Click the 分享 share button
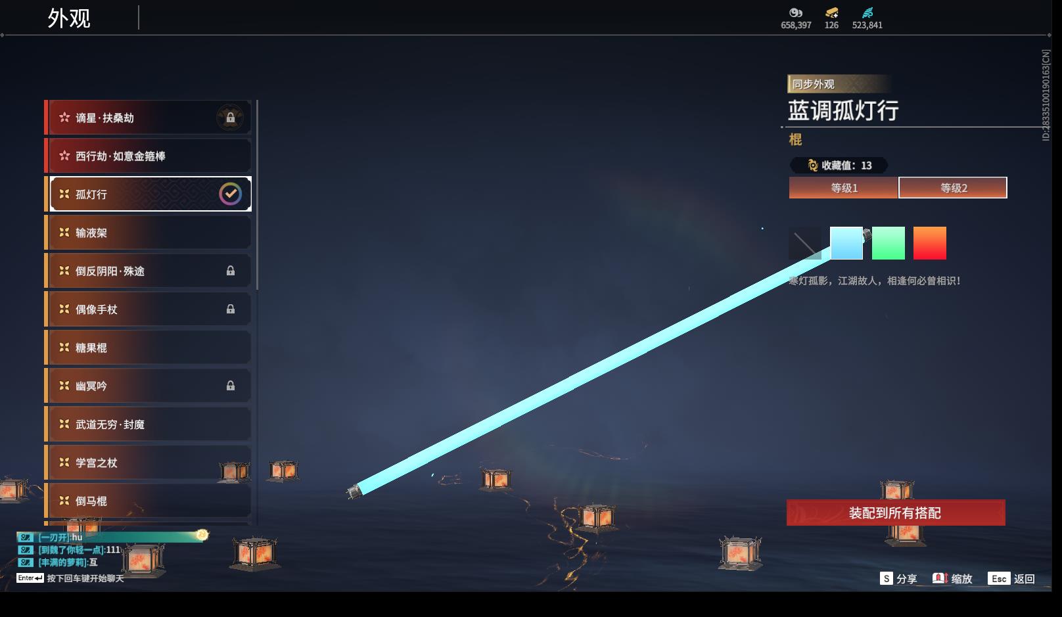The width and height of the screenshot is (1062, 617). (x=898, y=578)
